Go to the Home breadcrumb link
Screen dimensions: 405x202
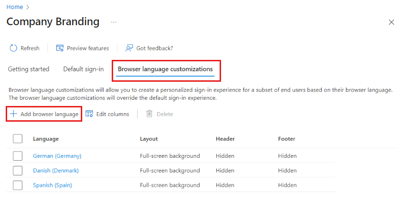click(x=15, y=7)
